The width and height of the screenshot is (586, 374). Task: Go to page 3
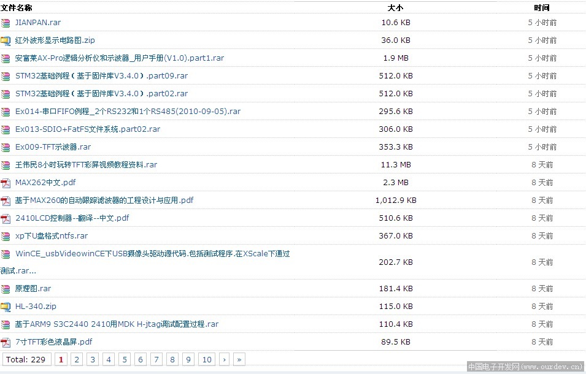tap(93, 359)
